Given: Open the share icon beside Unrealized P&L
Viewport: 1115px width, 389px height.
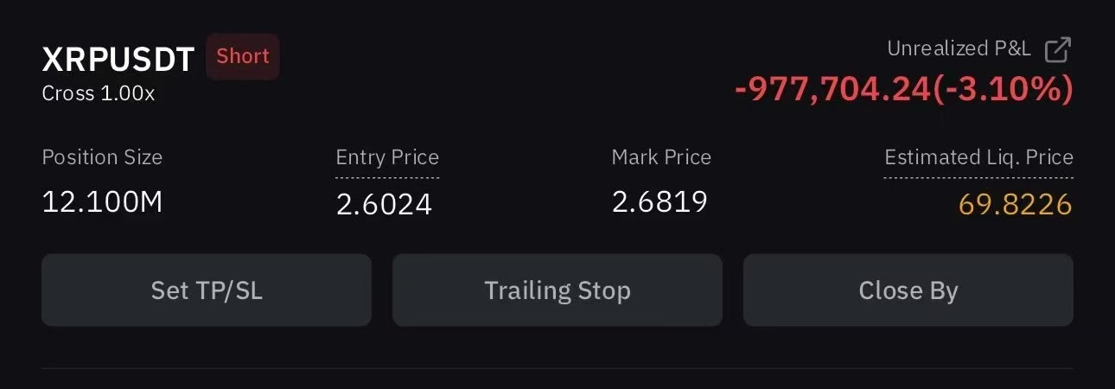Looking at the screenshot, I should [1058, 50].
